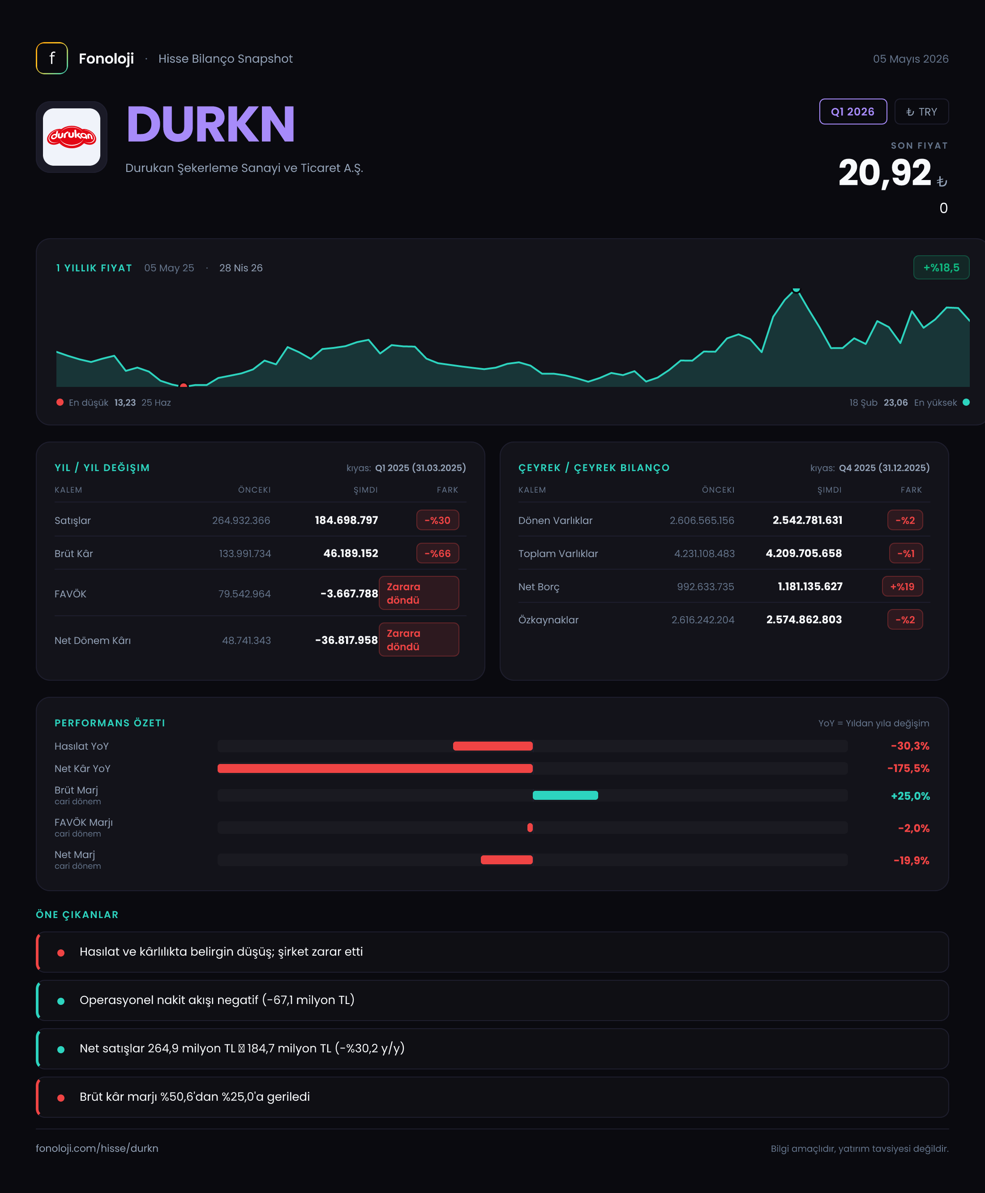Click the Net Borç +%19 badge
Viewport: 985px width, 1193px height.
[x=902, y=586]
